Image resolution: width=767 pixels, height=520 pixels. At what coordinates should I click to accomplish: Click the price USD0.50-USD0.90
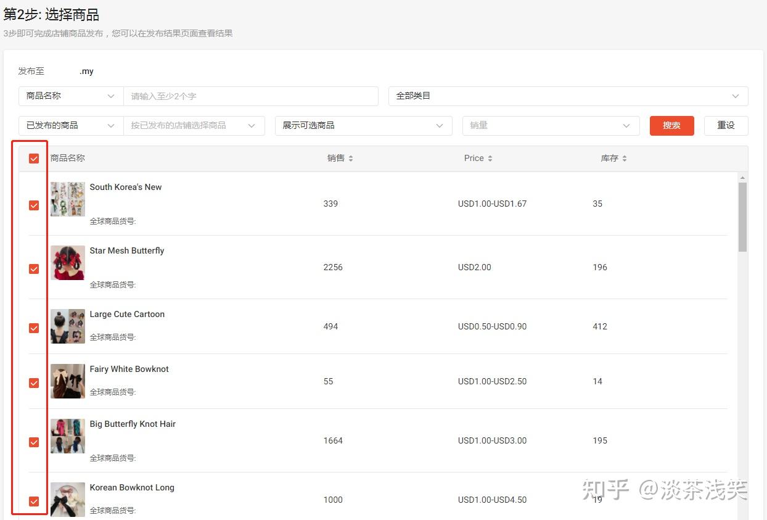click(x=492, y=327)
